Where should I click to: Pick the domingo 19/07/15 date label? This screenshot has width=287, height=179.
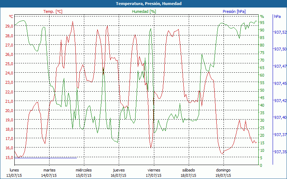(x=223, y=173)
